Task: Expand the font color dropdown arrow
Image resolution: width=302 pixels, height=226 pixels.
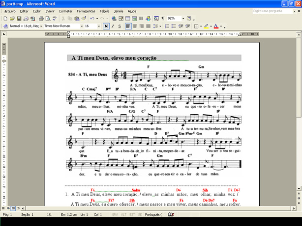Action: click(221, 26)
